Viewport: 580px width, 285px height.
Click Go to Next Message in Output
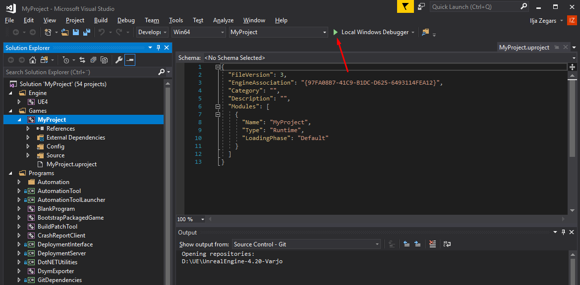(x=417, y=244)
